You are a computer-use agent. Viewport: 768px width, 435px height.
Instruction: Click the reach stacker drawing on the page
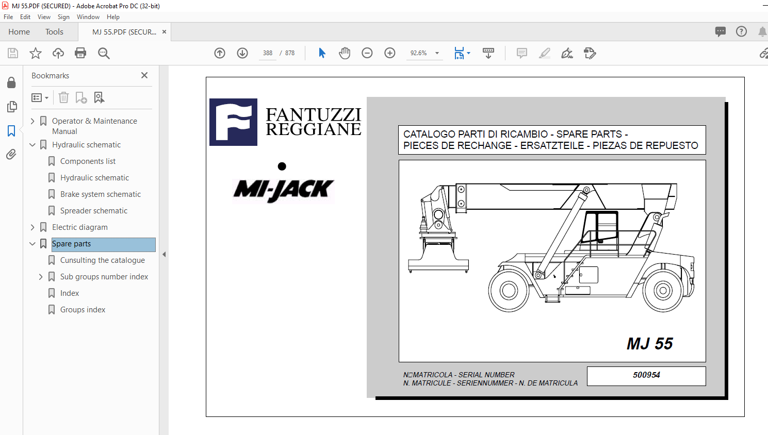tap(551, 248)
